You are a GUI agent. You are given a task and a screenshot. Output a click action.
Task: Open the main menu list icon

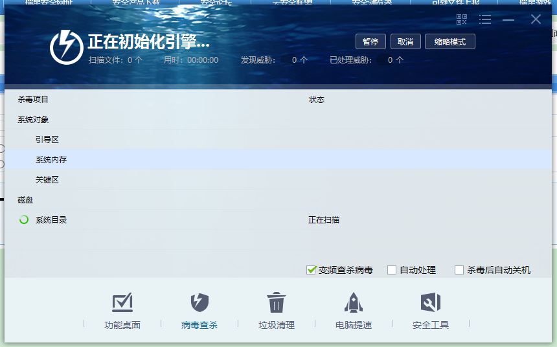[x=485, y=19]
